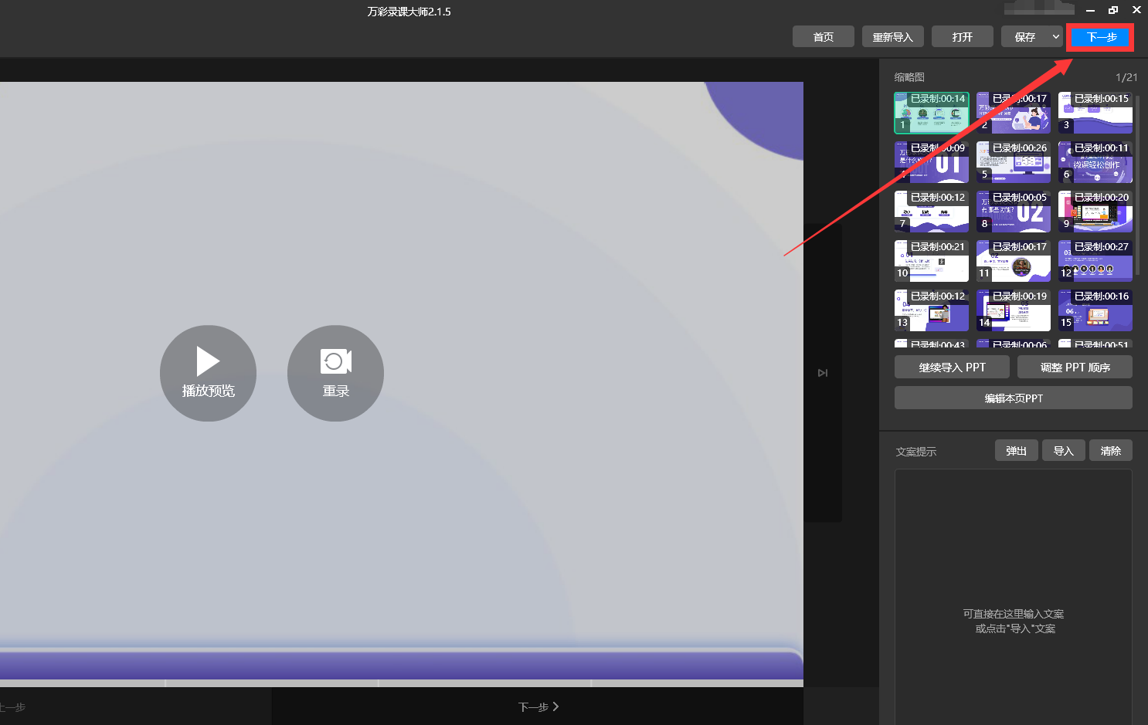Click the 弹出 pop-out button
Viewport: 1148px width, 725px height.
(x=1017, y=451)
